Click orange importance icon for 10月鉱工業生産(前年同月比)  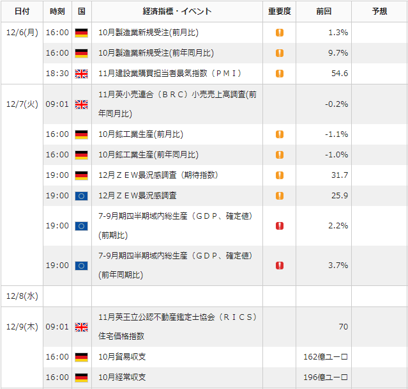pyautogui.click(x=280, y=155)
